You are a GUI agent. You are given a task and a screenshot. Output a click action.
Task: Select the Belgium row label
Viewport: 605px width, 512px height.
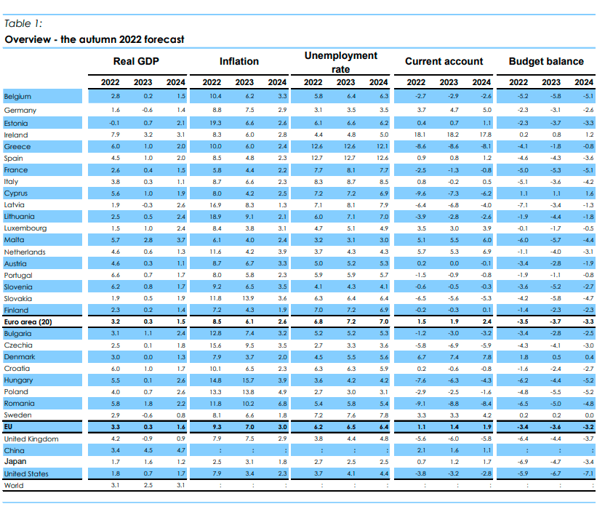pos(17,97)
